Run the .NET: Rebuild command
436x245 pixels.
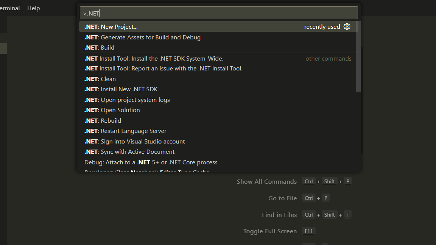pyautogui.click(x=218, y=121)
